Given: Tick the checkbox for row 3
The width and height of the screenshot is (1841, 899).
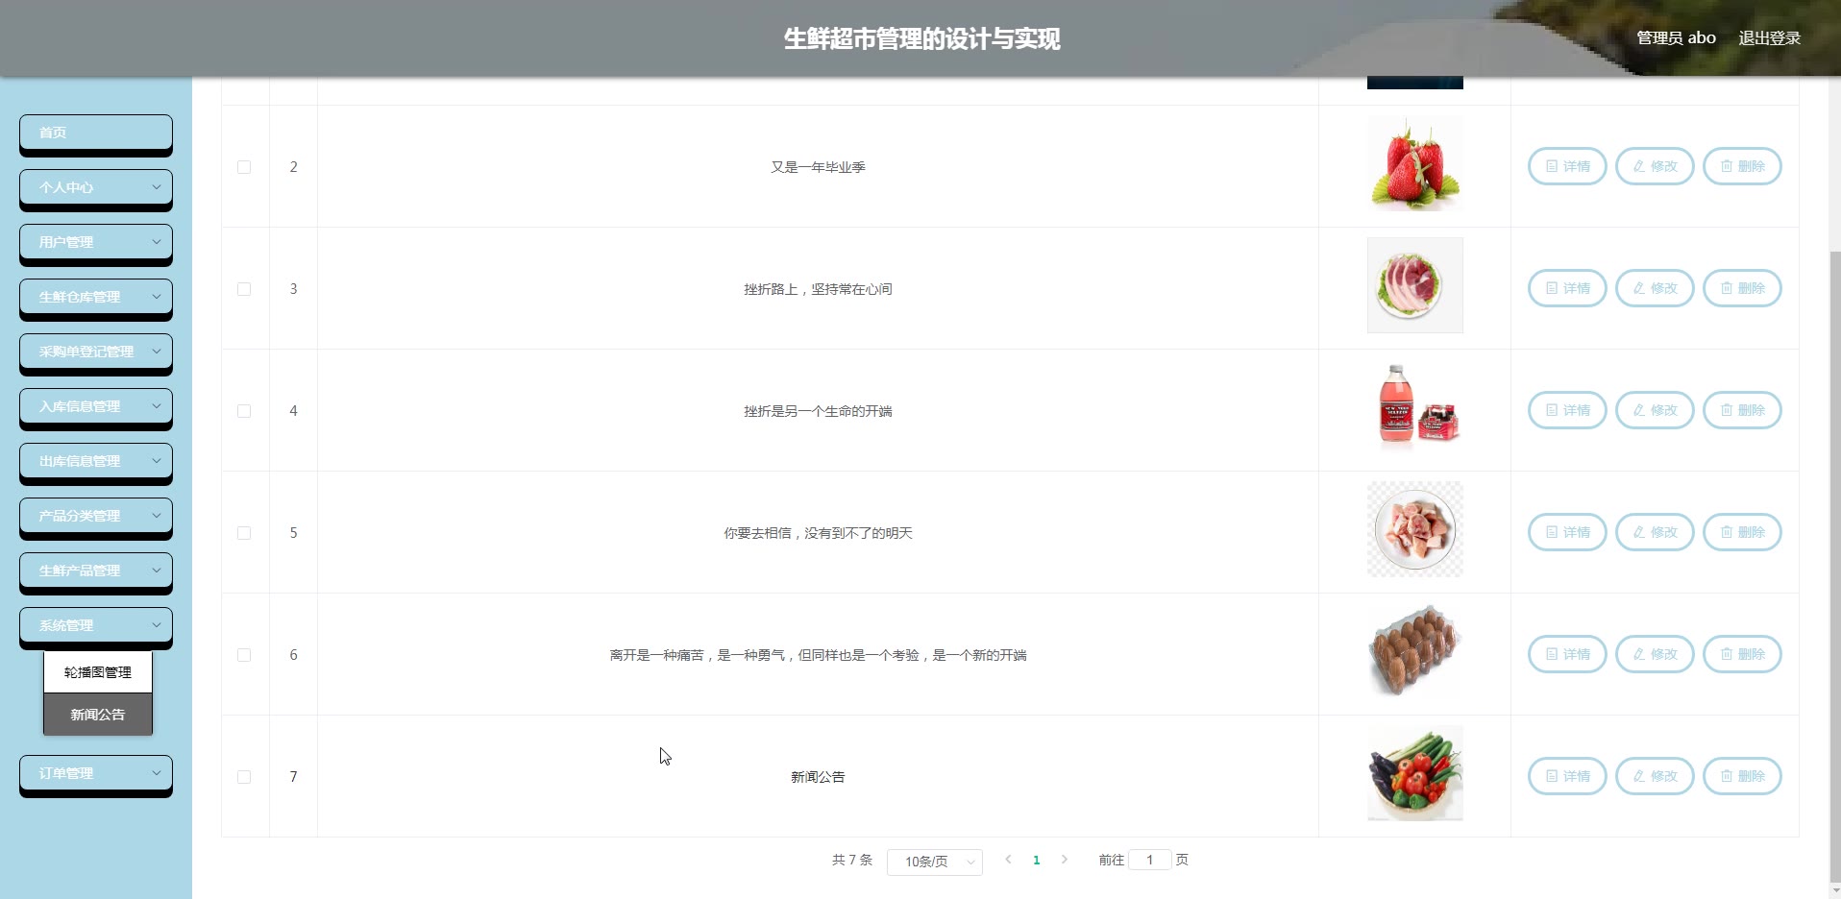Looking at the screenshot, I should coord(244,289).
